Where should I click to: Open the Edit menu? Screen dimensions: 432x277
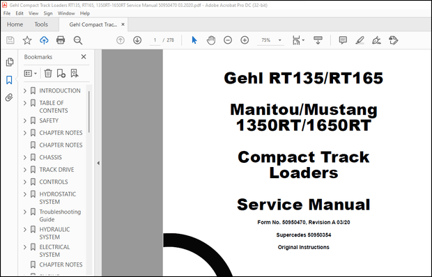(20, 13)
